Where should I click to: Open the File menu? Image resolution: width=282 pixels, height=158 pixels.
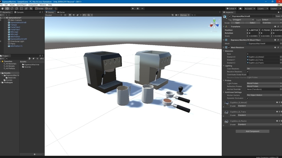tap(1, 5)
